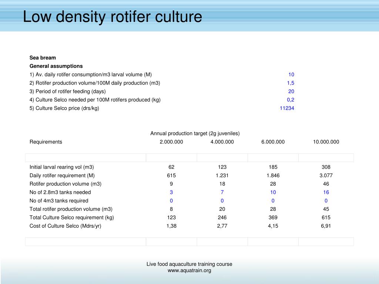The height and width of the screenshot is (284, 379).
Task: Select Selco cost value 2,77
Action: point(222,226)
